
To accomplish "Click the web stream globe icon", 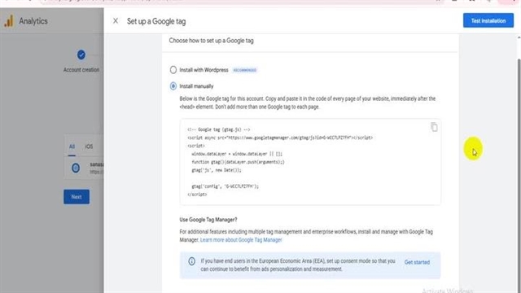I will click(x=76, y=168).
